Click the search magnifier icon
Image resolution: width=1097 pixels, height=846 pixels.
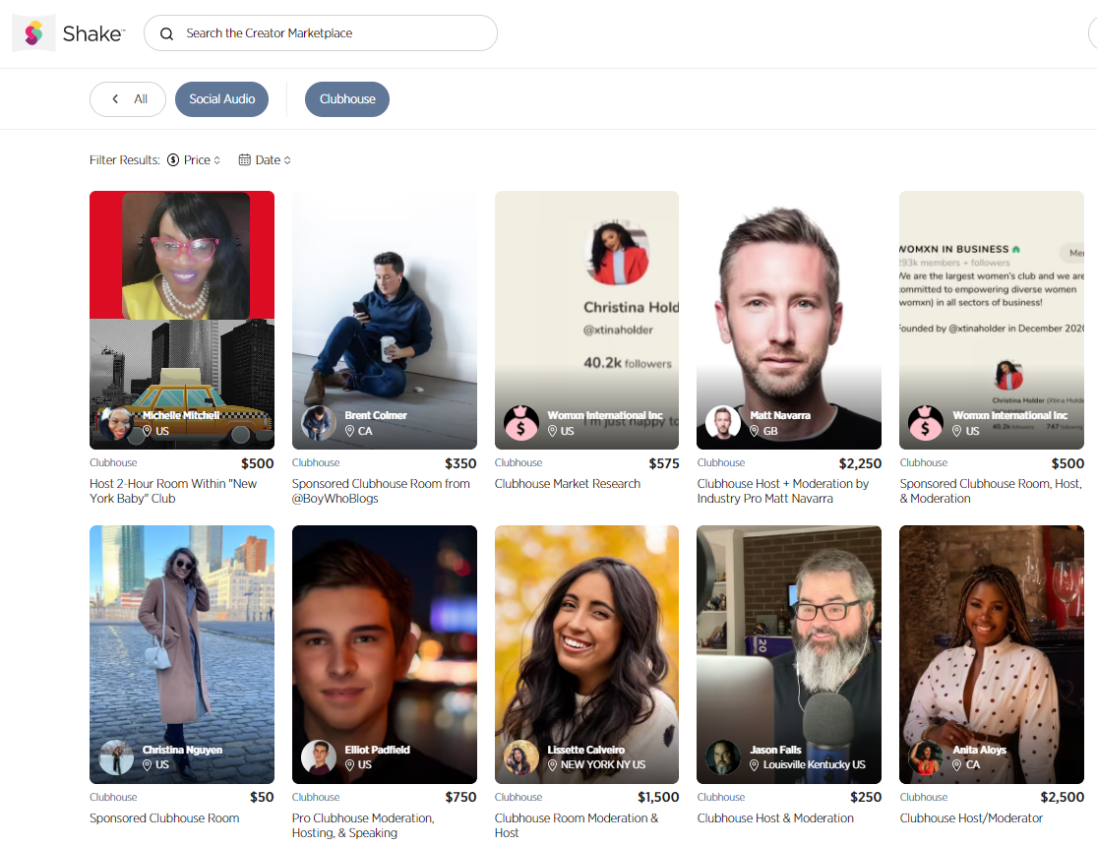coord(166,33)
